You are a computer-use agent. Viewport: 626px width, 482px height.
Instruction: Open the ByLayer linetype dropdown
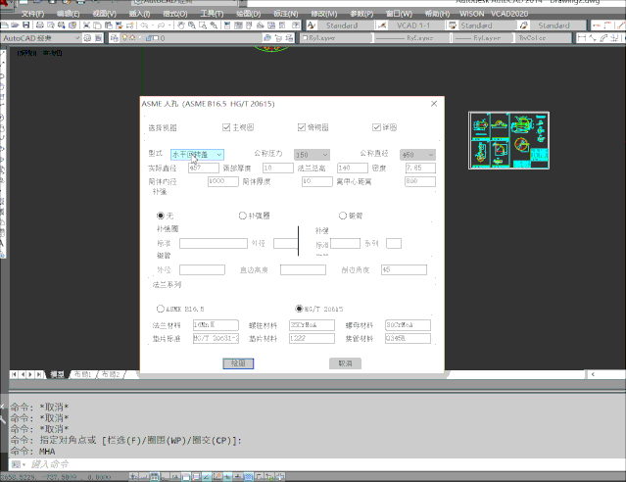(x=412, y=38)
